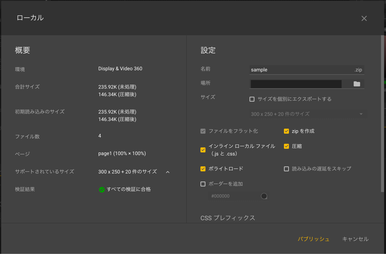The height and width of the screenshot is (254, 386).
Task: Click the 名前 field containing sample
Action: point(301,70)
